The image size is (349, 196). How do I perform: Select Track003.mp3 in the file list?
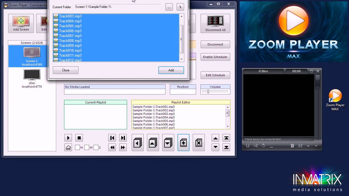116,16
